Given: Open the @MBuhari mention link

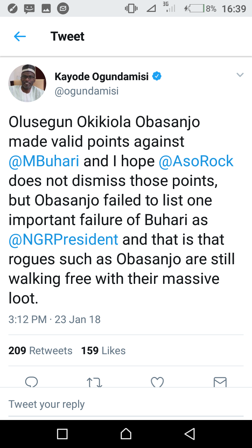Looking at the screenshot, I should [44, 161].
